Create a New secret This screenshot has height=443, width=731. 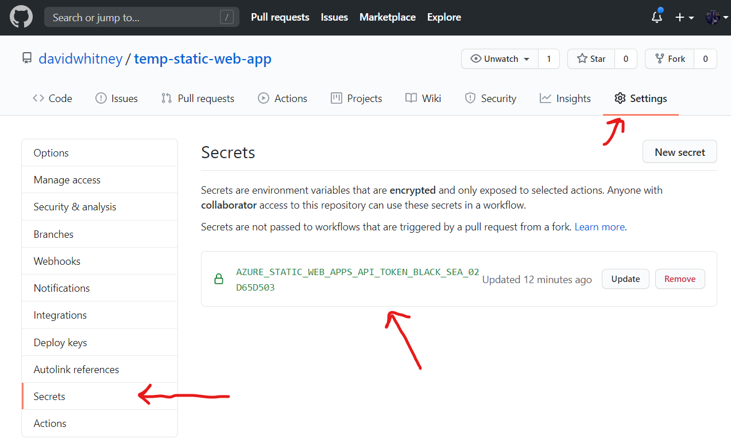click(x=680, y=152)
